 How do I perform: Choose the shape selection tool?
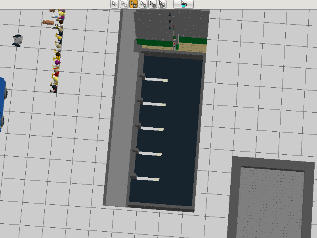click(x=153, y=4)
